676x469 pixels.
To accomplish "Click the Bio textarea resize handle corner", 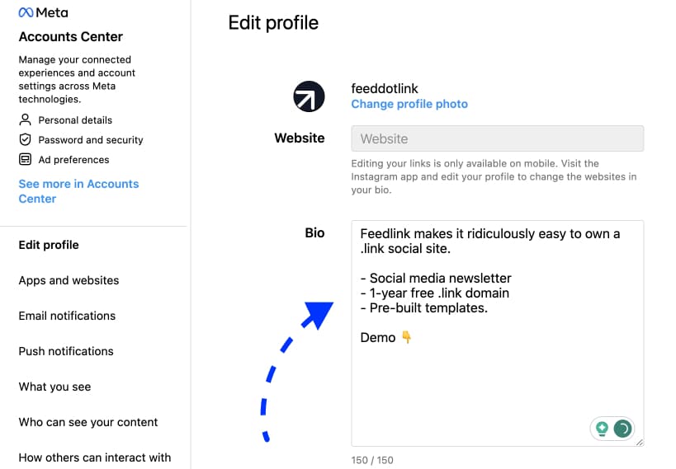I will coord(640,443).
